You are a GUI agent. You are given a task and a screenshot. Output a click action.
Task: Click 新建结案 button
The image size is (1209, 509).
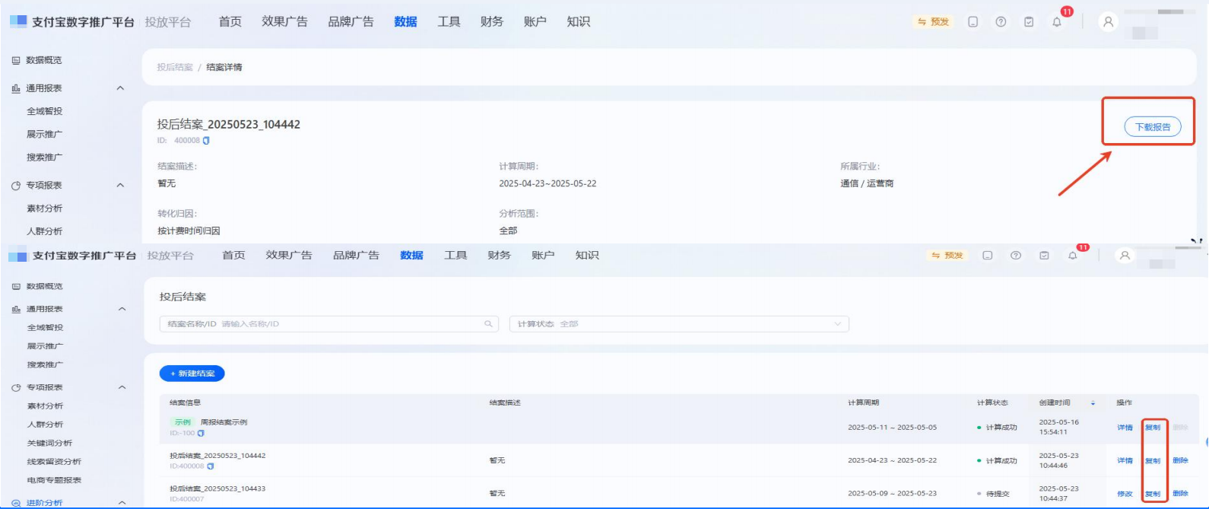(x=192, y=374)
